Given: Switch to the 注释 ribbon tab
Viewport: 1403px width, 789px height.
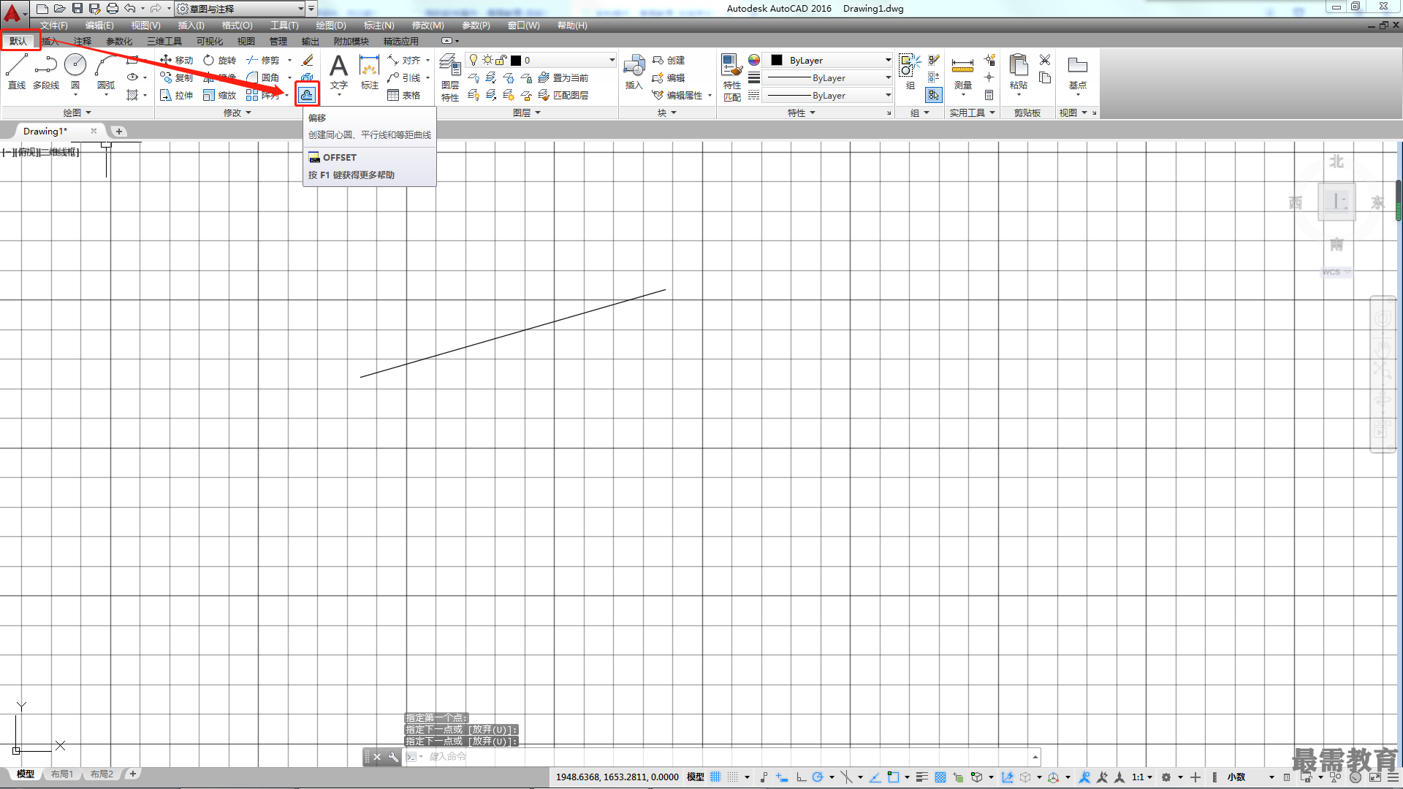Looking at the screenshot, I should click(83, 42).
